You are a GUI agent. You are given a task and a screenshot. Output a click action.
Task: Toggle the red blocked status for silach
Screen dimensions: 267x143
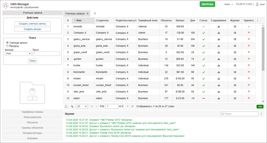click(x=203, y=98)
